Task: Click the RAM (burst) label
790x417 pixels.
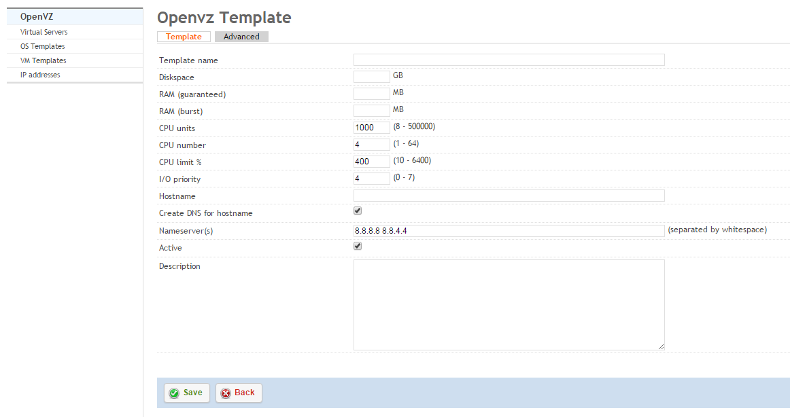Action: [181, 111]
